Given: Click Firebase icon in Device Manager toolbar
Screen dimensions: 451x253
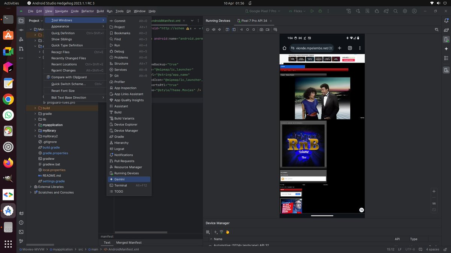Looking at the screenshot, I should tap(227, 232).
